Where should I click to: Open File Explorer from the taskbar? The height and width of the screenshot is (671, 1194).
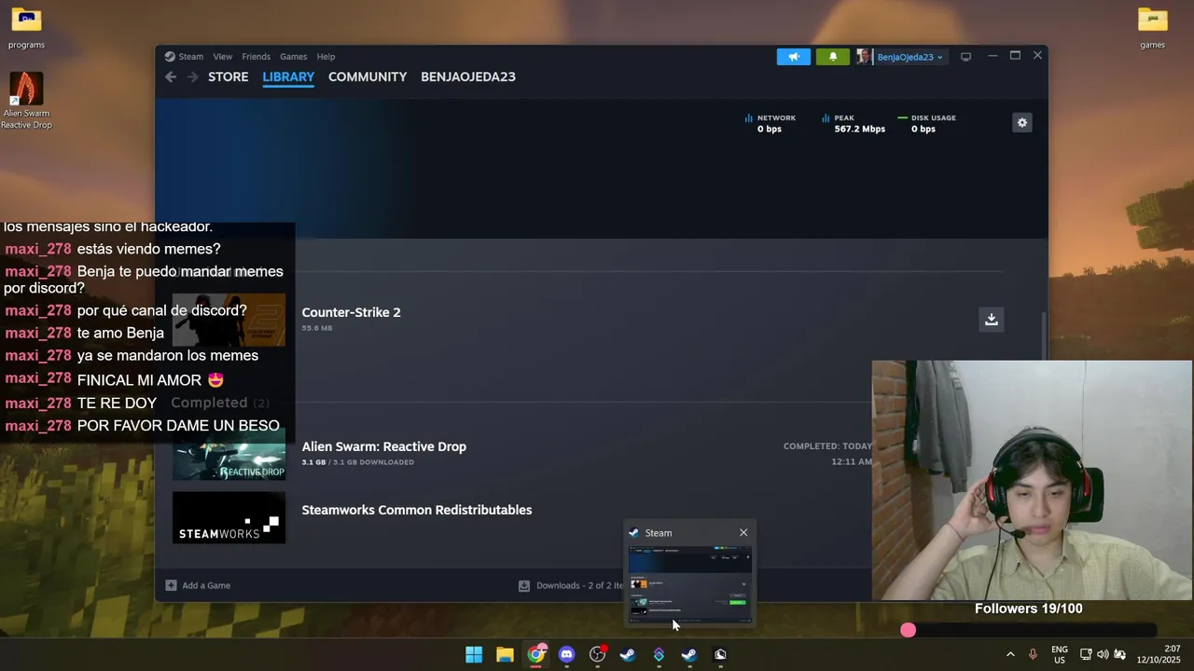click(x=505, y=654)
